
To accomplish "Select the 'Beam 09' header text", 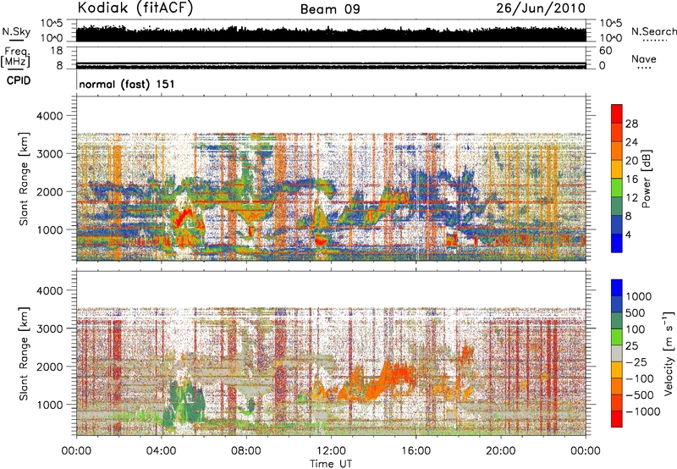I will 330,9.
